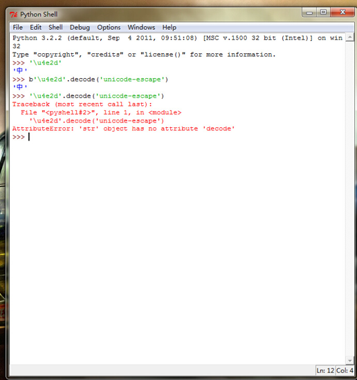357x380 pixels.
Task: Open the Edit menu
Action: pyautogui.click(x=35, y=28)
